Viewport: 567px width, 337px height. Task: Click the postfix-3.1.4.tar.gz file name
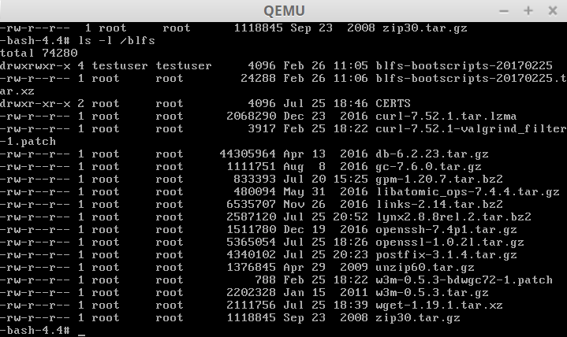click(x=446, y=255)
